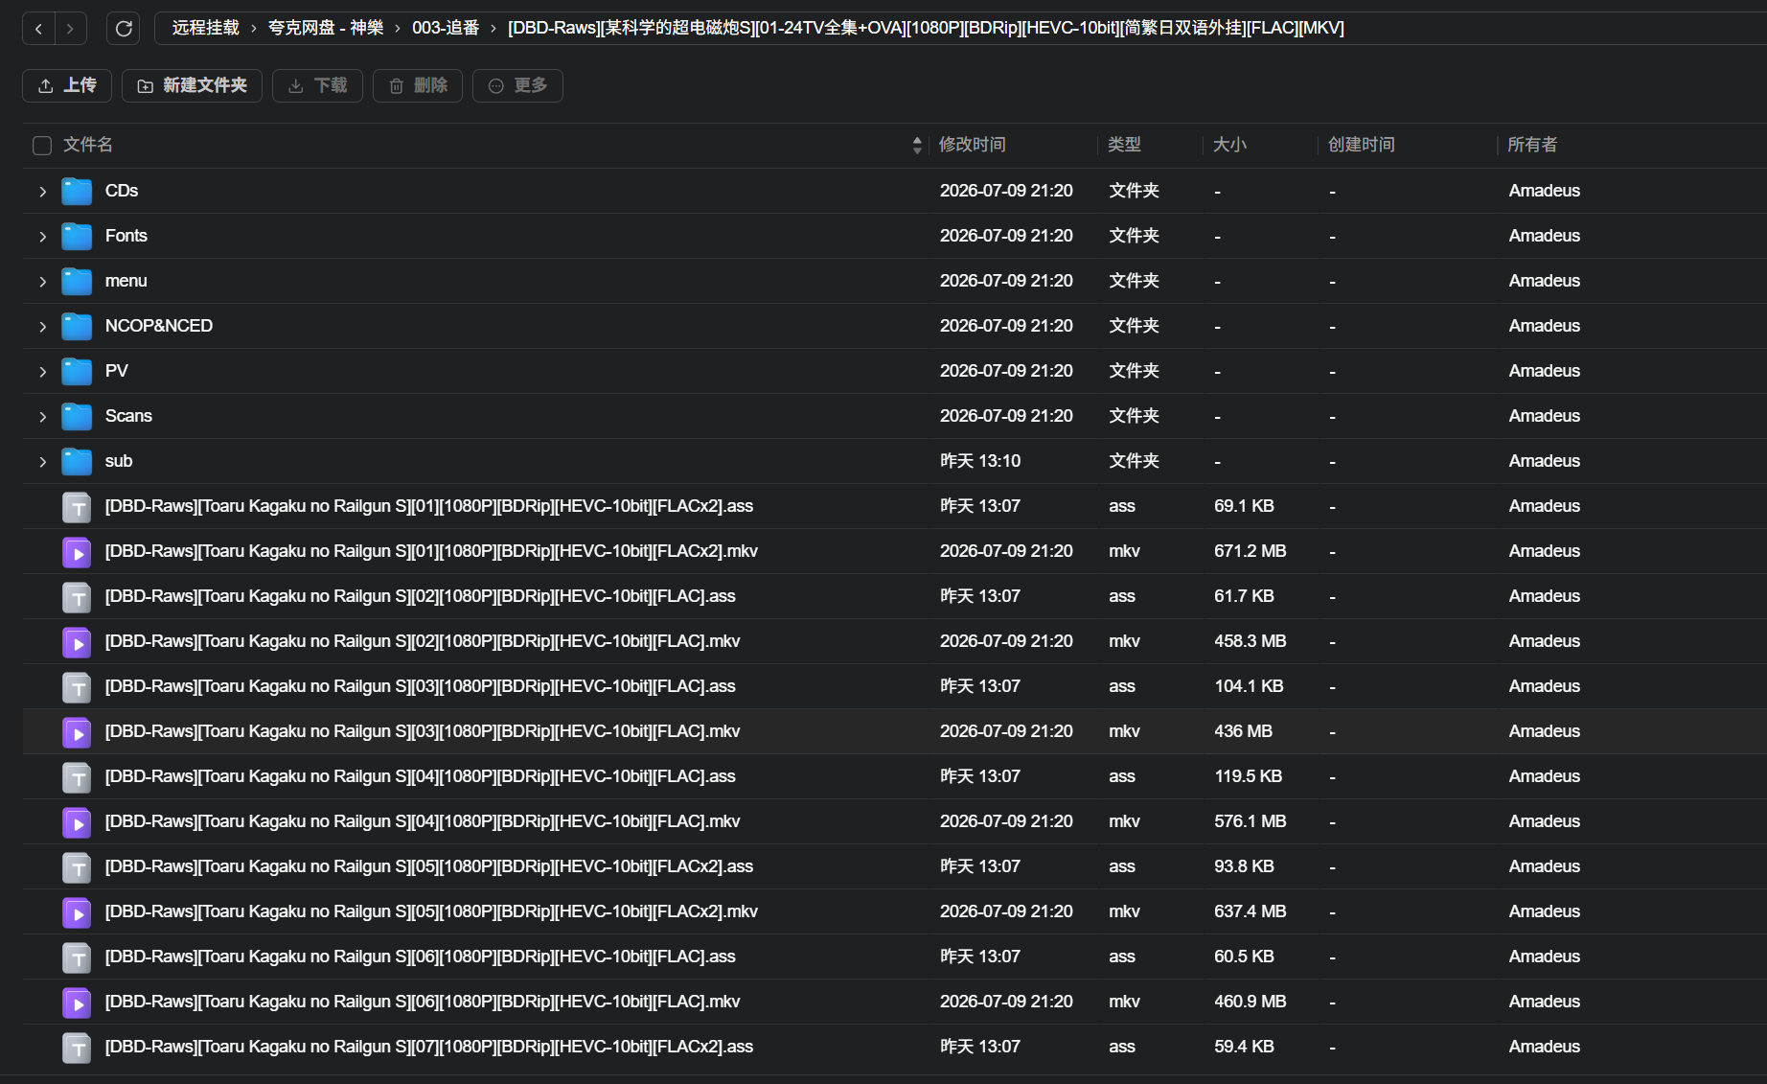Click the 上传 upload button

click(x=67, y=85)
